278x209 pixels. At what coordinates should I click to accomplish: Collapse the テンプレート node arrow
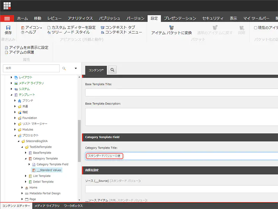pyautogui.click(x=11, y=95)
